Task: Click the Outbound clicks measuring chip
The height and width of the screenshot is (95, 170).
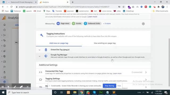Action: tap(92, 23)
